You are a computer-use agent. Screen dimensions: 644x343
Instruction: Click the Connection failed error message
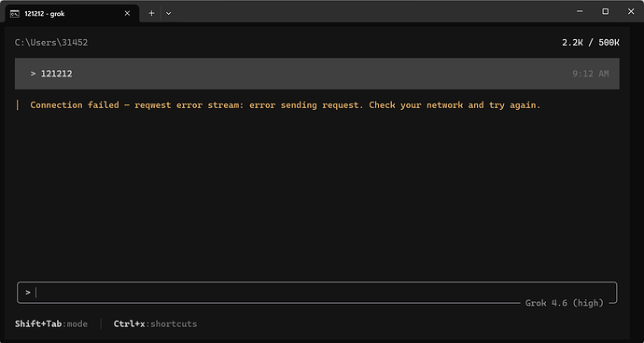(x=286, y=105)
